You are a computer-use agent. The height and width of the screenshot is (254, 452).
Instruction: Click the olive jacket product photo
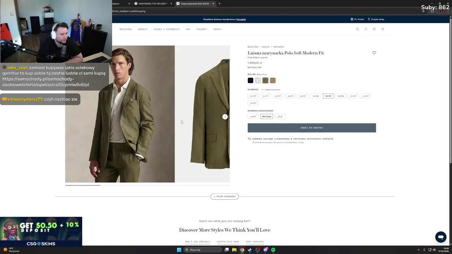tap(203, 114)
